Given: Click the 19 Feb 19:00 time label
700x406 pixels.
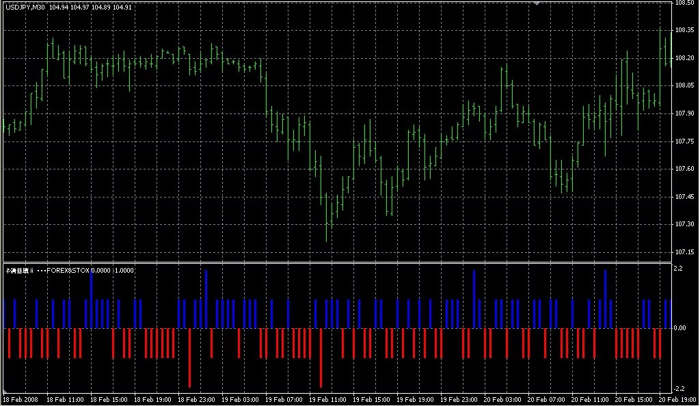Looking at the screenshot, I should [x=415, y=400].
